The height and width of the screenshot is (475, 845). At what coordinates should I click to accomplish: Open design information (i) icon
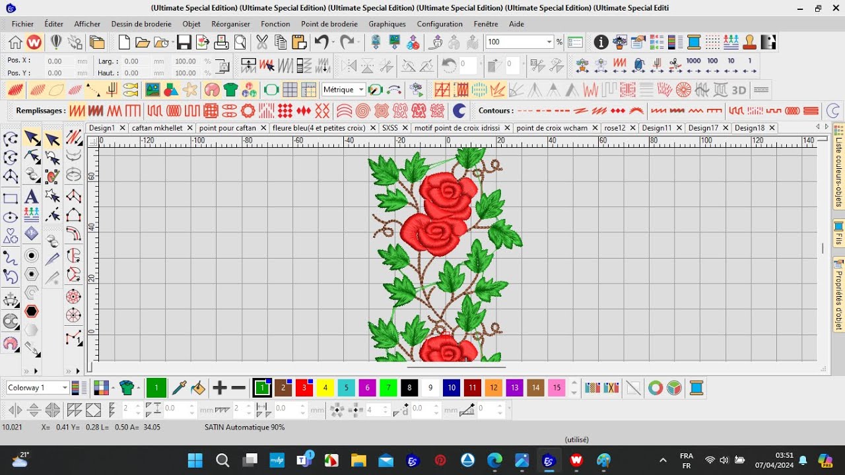pyautogui.click(x=601, y=42)
